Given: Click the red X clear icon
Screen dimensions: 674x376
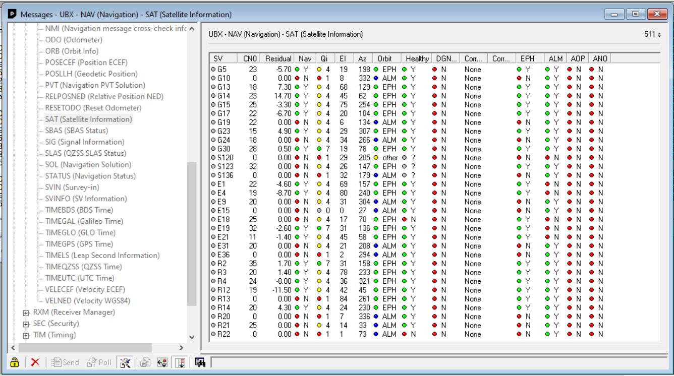Looking at the screenshot, I should [35, 362].
